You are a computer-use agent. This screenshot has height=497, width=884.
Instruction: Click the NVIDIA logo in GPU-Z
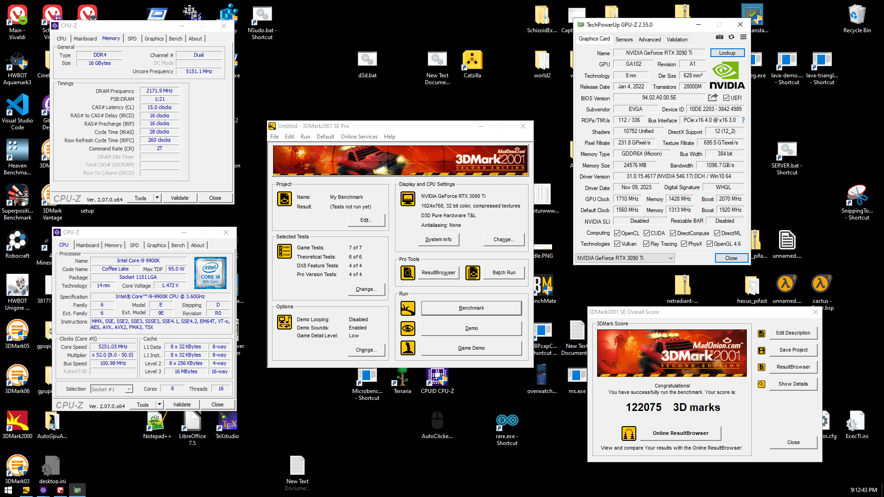[727, 76]
